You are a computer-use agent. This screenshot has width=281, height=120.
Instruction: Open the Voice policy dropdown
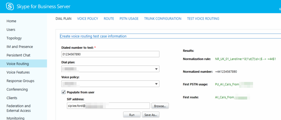[110, 84]
